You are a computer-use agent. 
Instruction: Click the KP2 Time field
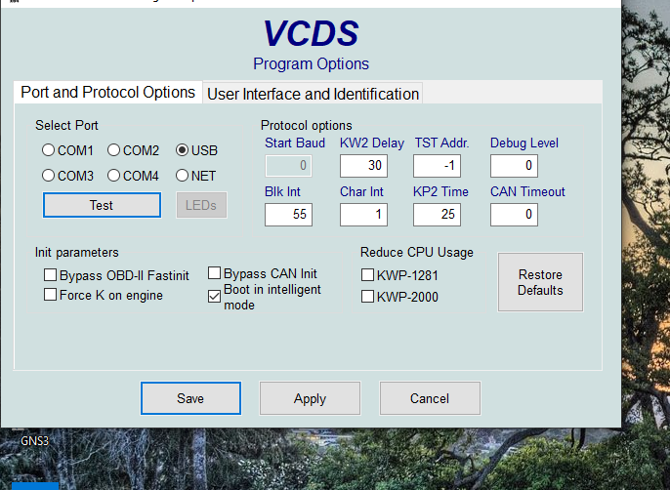click(x=437, y=215)
